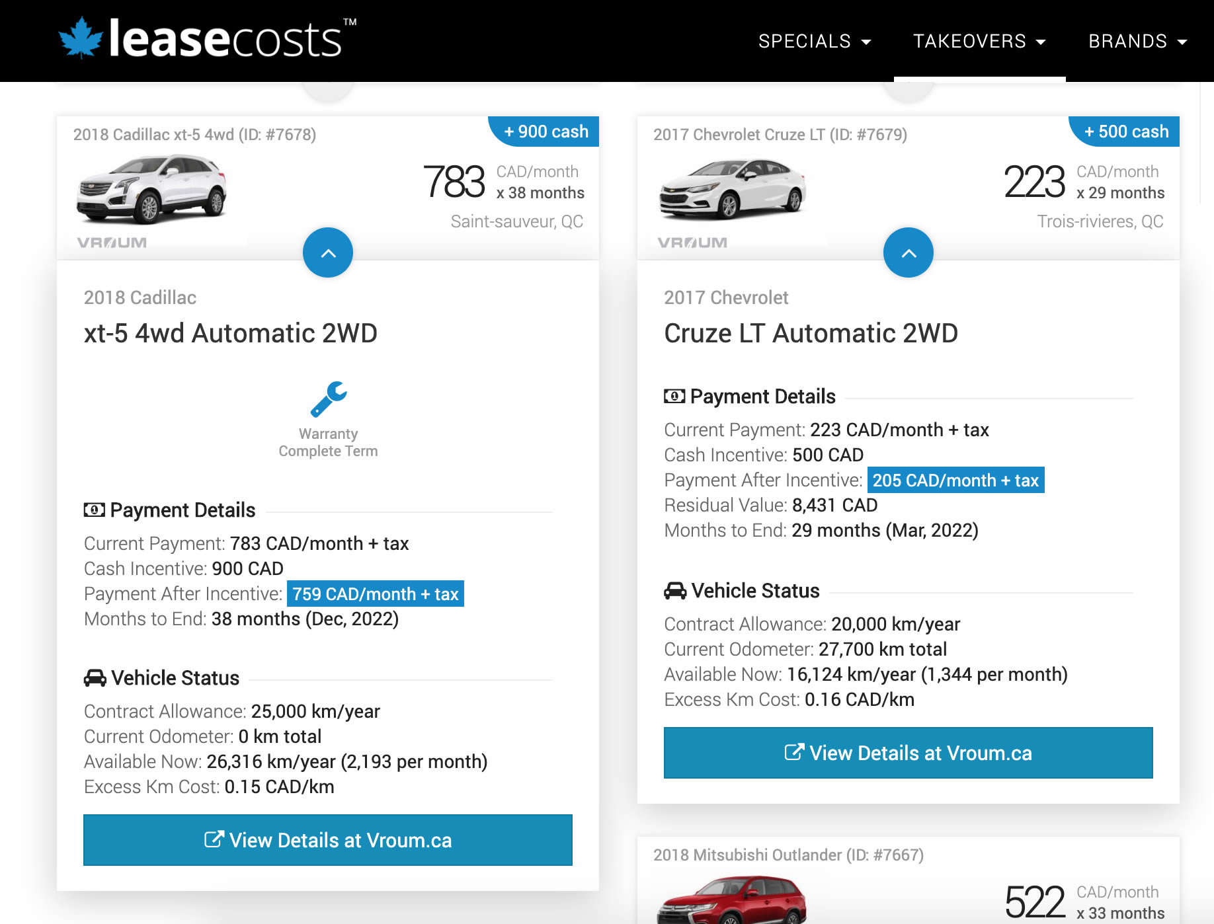Click the title '2018 Cadillac xt-5 4wd (ID: #7678)'
Screen dimensions: 1214x924
pos(194,135)
